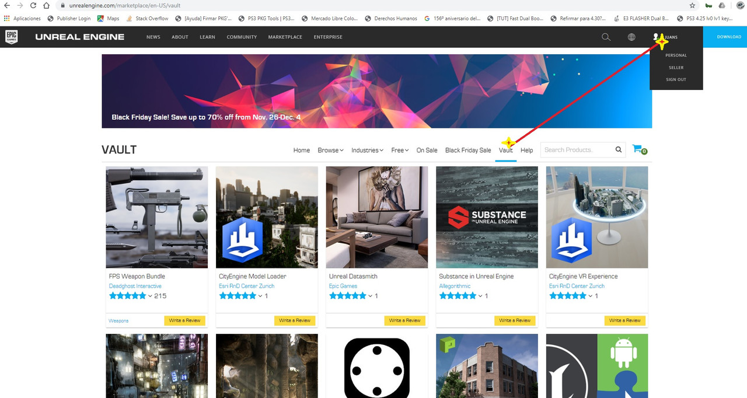Click the Search Products input field
747x398 pixels.
pyautogui.click(x=577, y=150)
